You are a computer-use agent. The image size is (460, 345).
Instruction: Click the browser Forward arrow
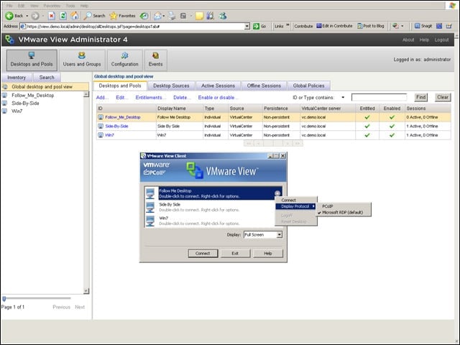click(x=35, y=16)
